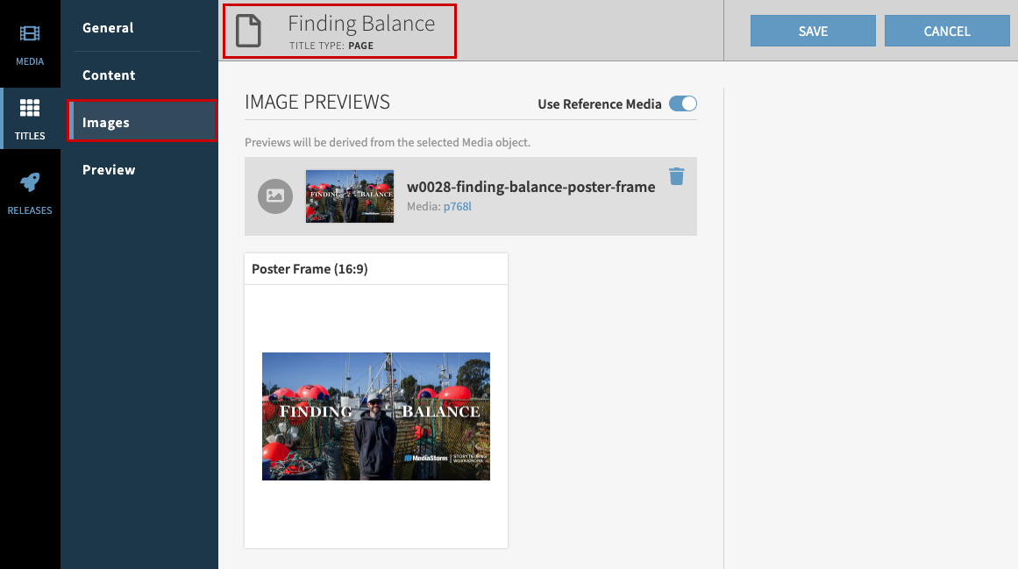Click the large Poster Frame preview image
This screenshot has width=1018, height=569.
(375, 416)
